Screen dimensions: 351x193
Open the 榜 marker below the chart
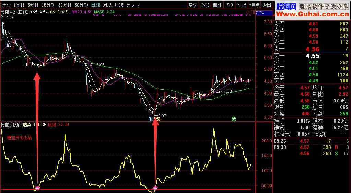pos(158,119)
